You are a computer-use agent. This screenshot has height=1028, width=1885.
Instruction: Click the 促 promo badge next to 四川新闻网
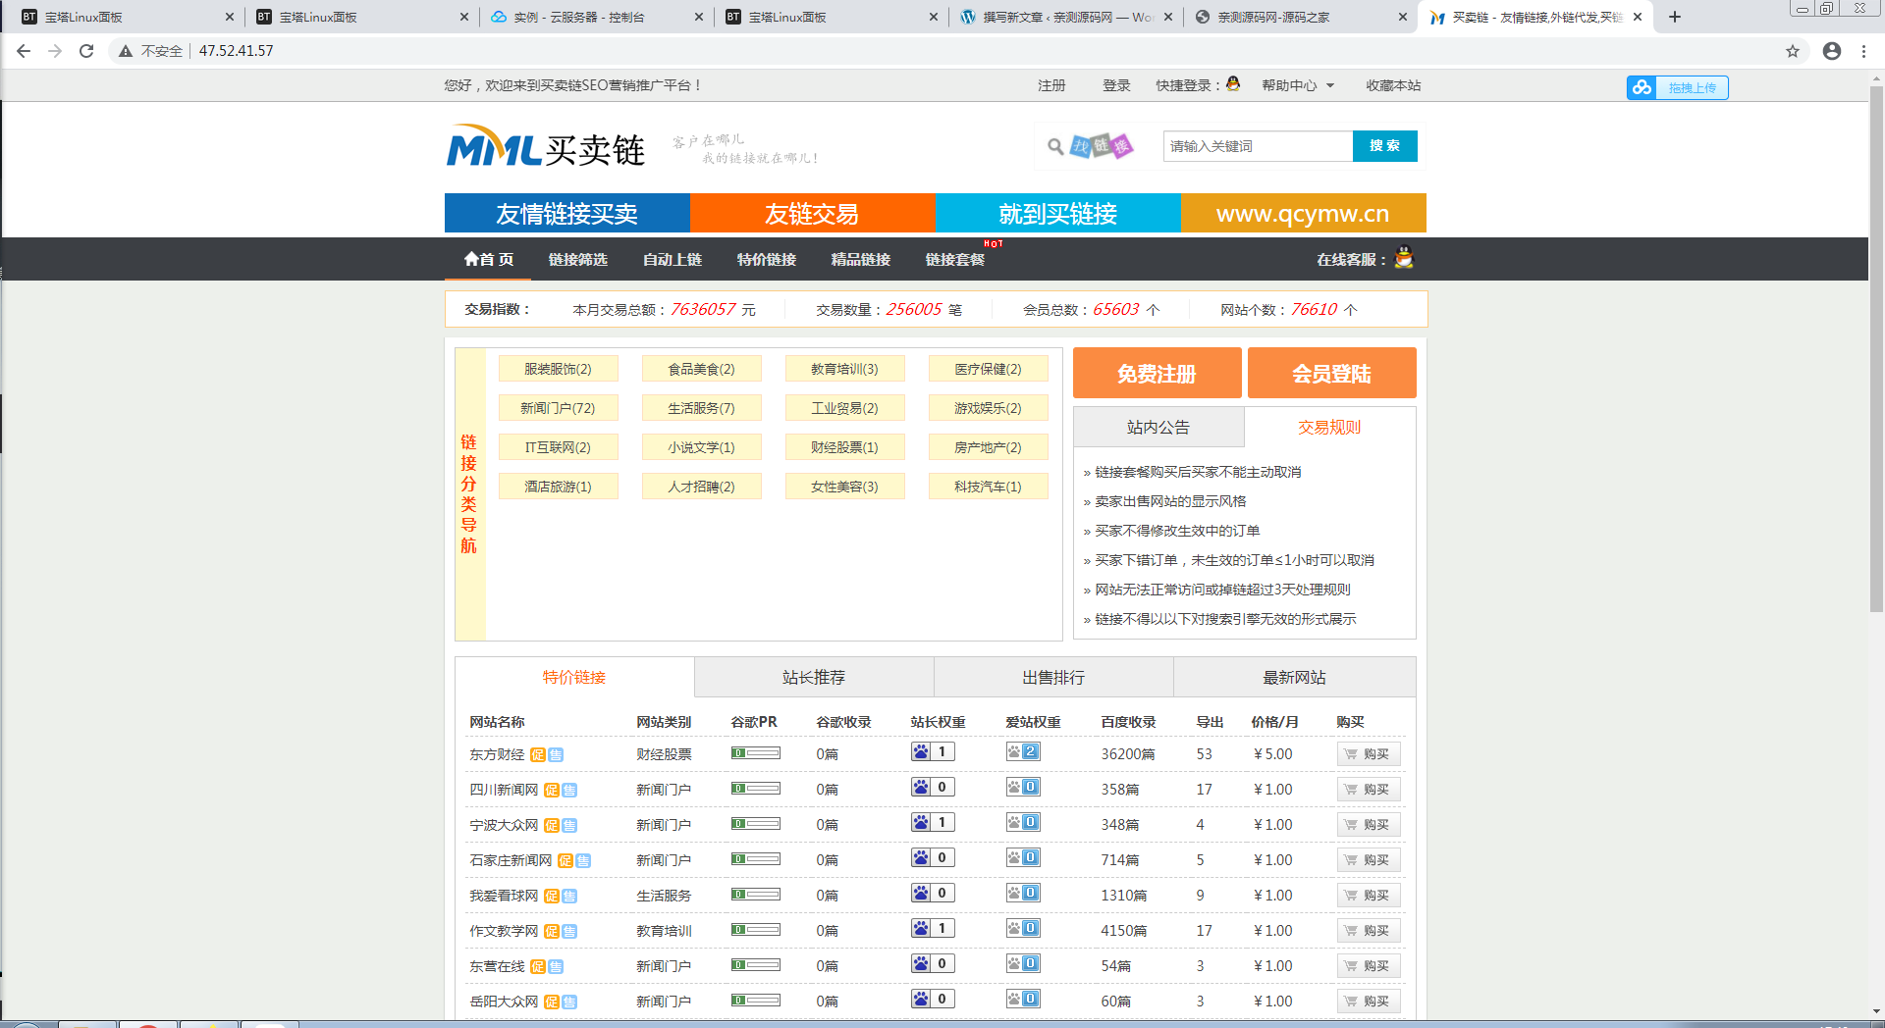coord(552,790)
